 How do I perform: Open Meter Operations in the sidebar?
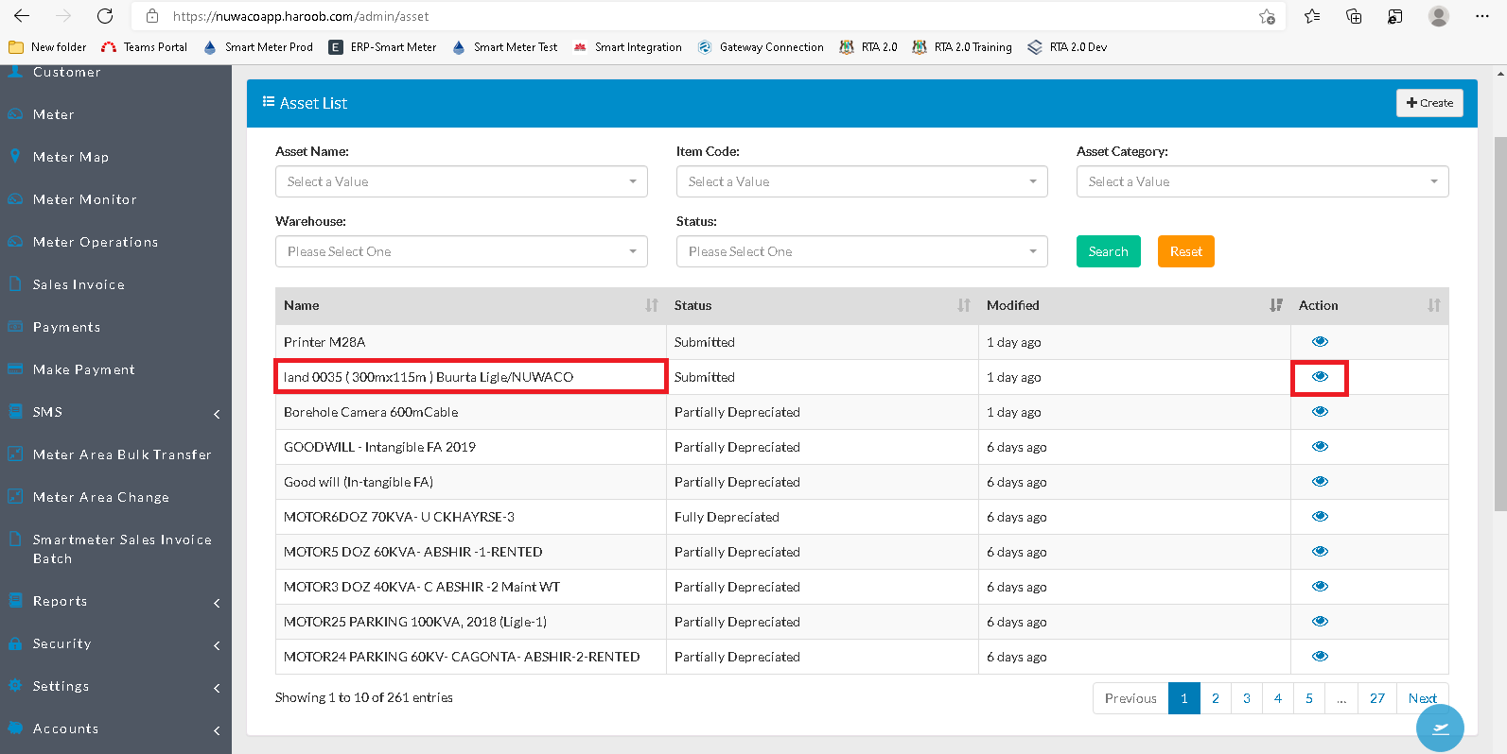click(115, 242)
